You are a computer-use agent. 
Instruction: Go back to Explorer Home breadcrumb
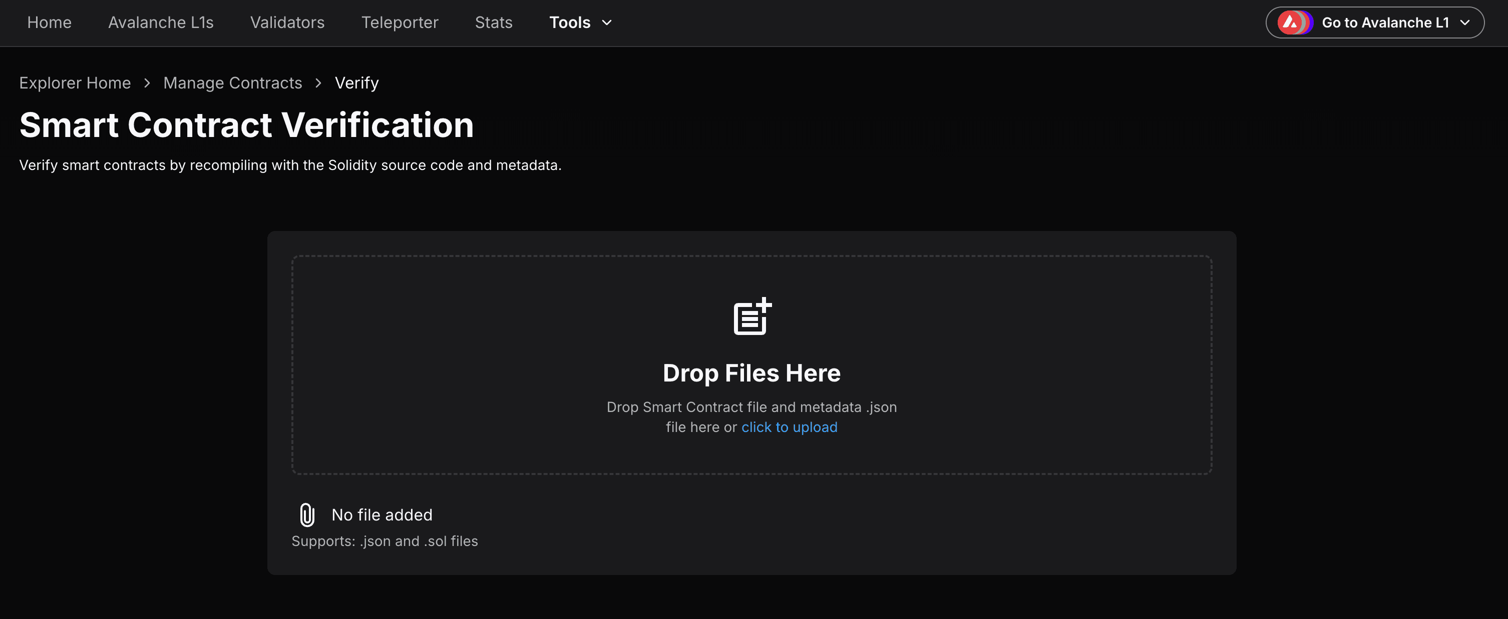coord(75,83)
